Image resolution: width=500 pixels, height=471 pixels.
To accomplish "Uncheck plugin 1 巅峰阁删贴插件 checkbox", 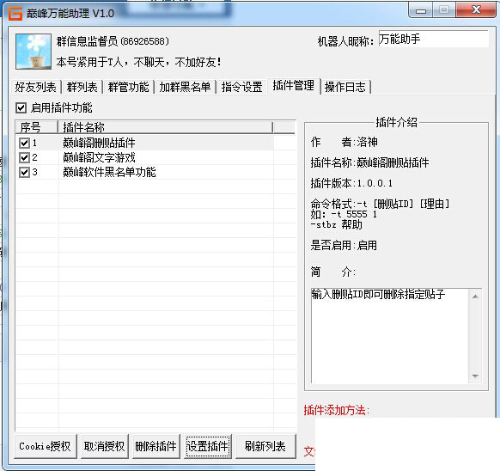I will (x=24, y=143).
